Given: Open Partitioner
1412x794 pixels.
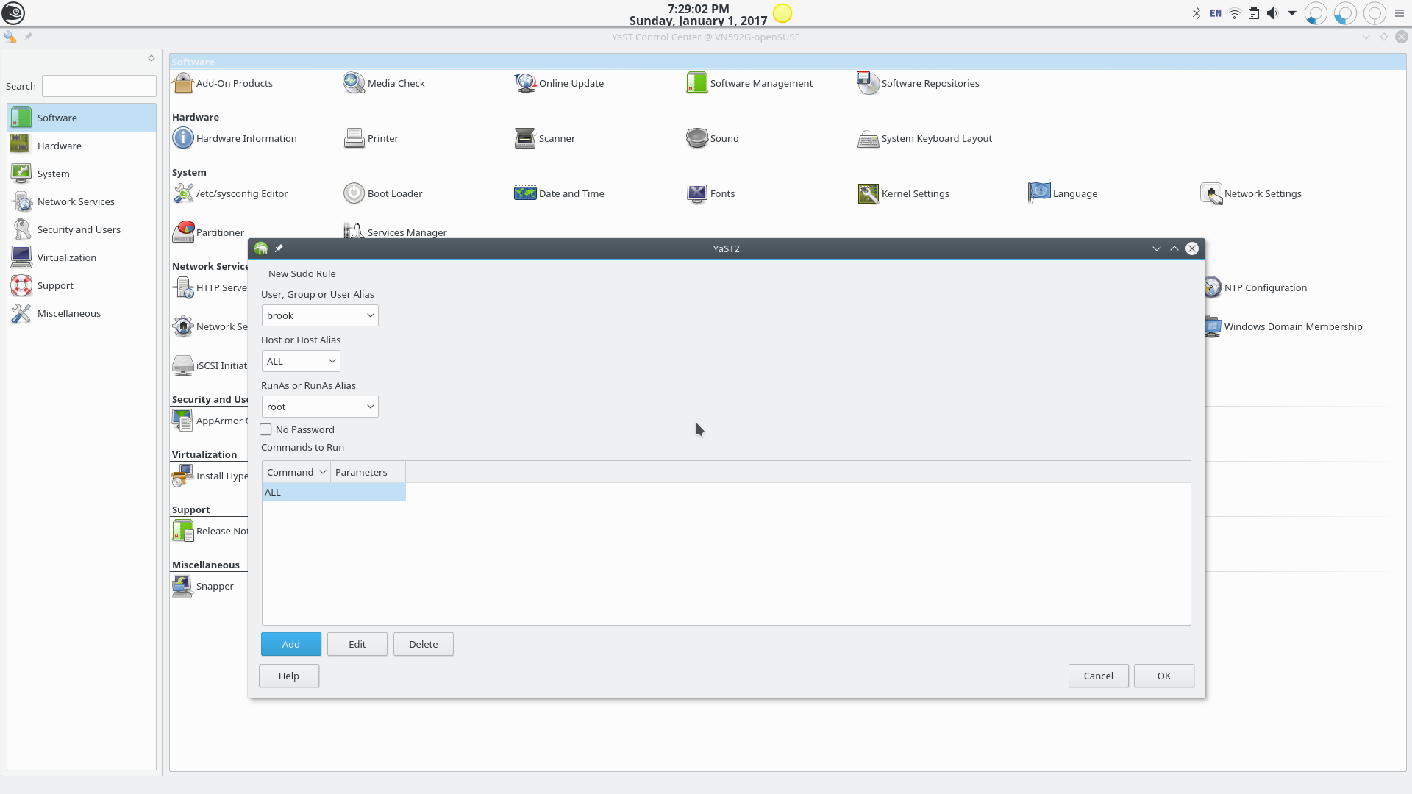Looking at the screenshot, I should click(x=207, y=232).
